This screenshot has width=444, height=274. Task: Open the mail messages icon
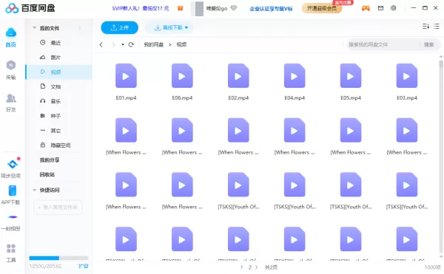(x=380, y=8)
